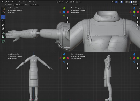Open snapping options dropdown
The image size is (140, 101).
[74, 2]
